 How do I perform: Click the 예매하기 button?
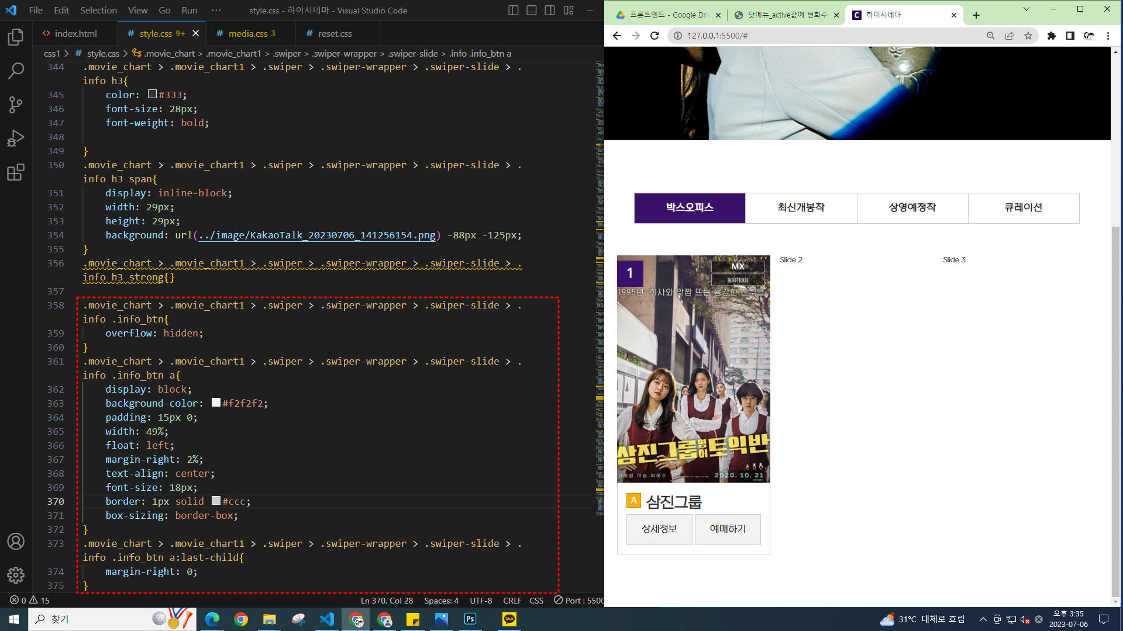(728, 529)
